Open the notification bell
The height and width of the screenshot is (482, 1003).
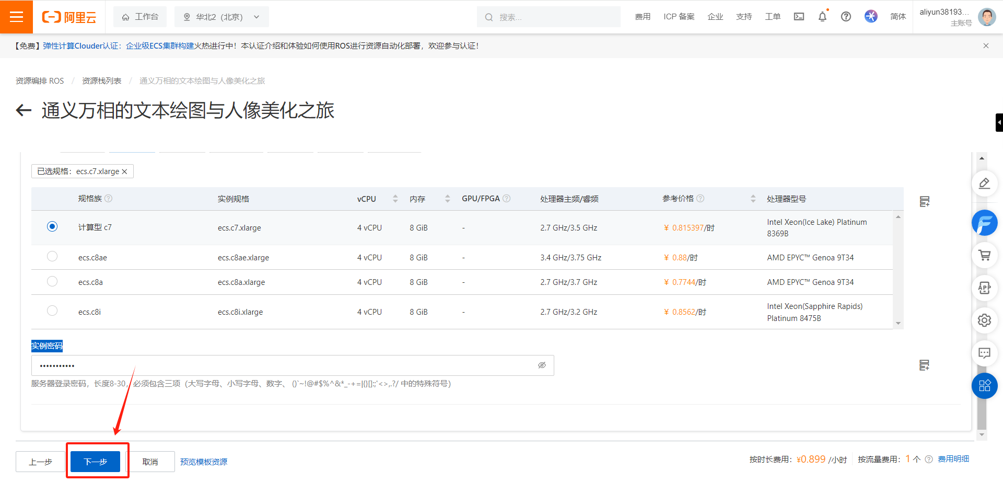click(822, 17)
